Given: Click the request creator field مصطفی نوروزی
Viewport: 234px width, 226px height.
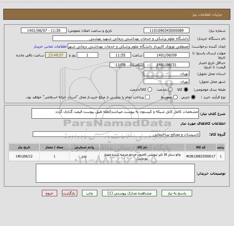Looking at the screenshot, I should 129,46.
